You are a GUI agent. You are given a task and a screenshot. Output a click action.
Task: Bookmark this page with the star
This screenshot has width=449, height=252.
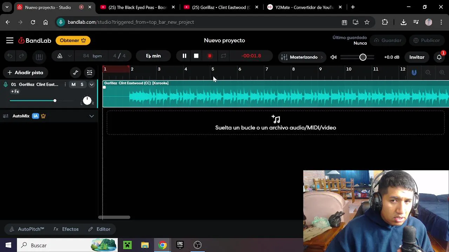pyautogui.click(x=367, y=22)
